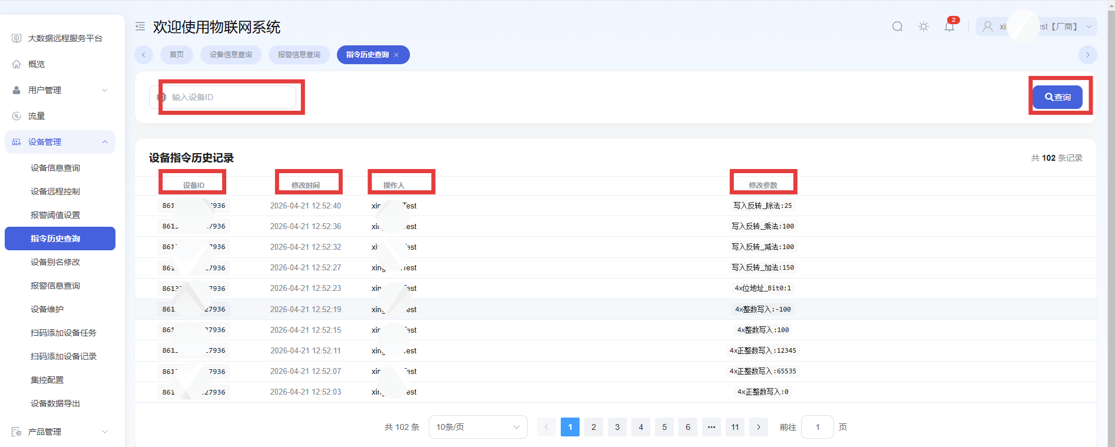Click the blue 查询 button

[x=1058, y=97]
